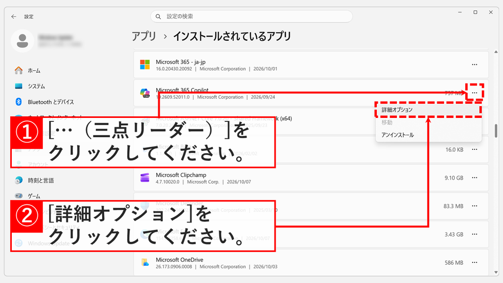
Task: Click the システム monitor icon
Action: click(x=19, y=86)
